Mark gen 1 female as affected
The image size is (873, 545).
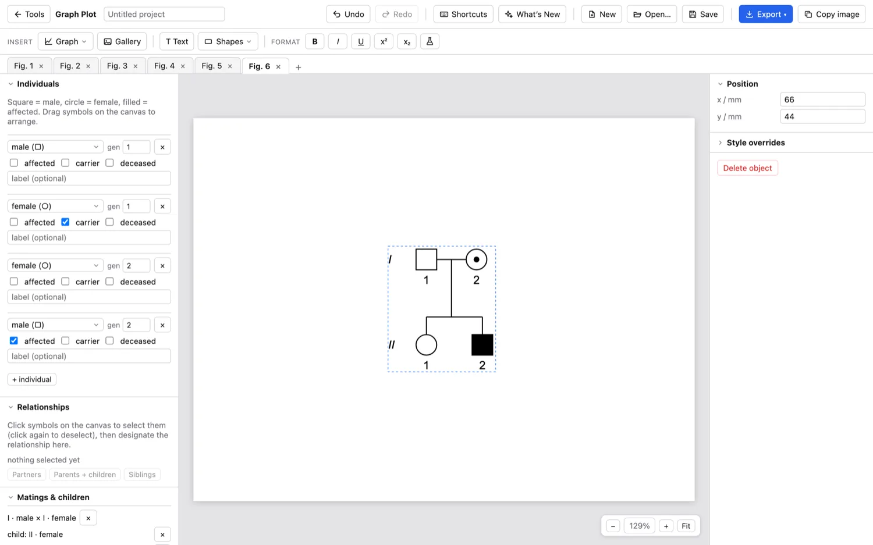14,222
